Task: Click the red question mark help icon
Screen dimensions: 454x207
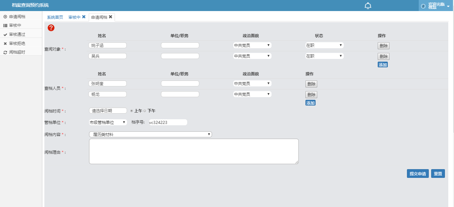Action: coord(51,28)
